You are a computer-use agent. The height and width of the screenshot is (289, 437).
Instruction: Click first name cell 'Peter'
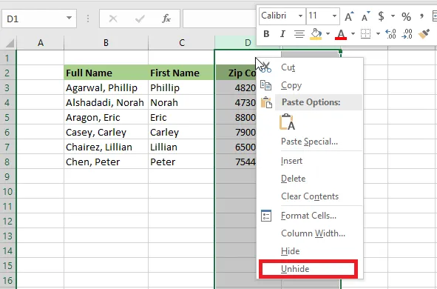[x=181, y=162]
